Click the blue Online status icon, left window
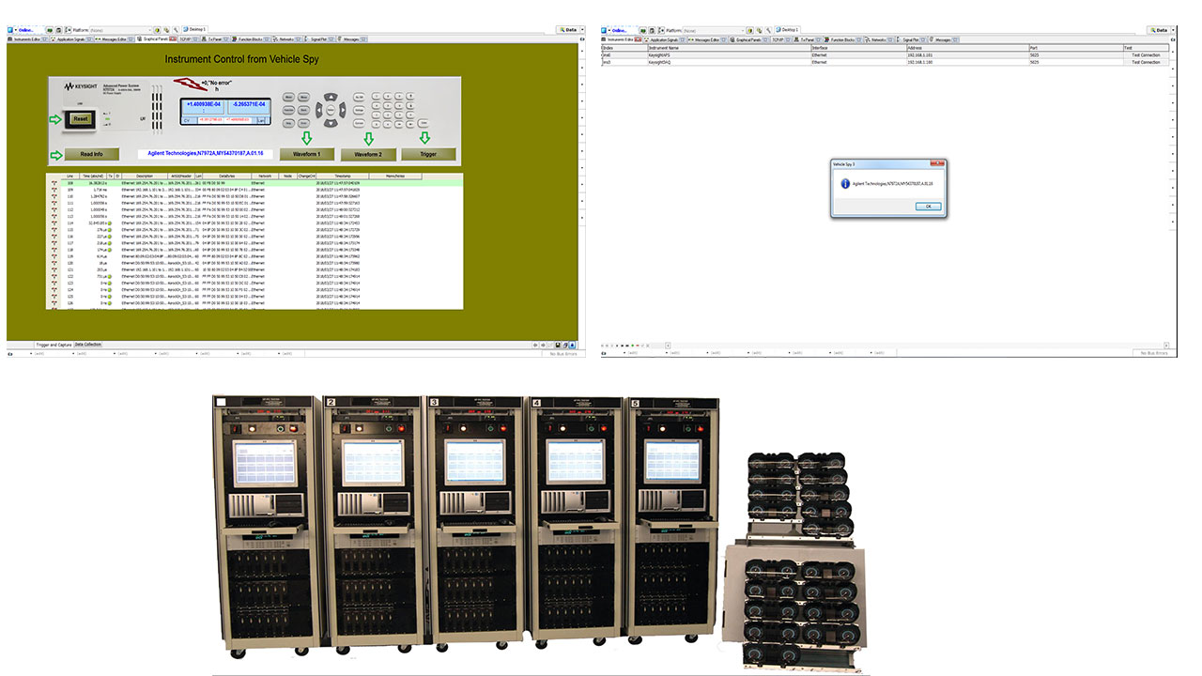Screen dimensions: 1202x676 click(x=11, y=30)
